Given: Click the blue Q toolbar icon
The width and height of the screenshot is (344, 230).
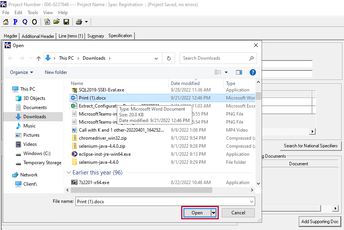Looking at the screenshot, I should coord(25,22).
